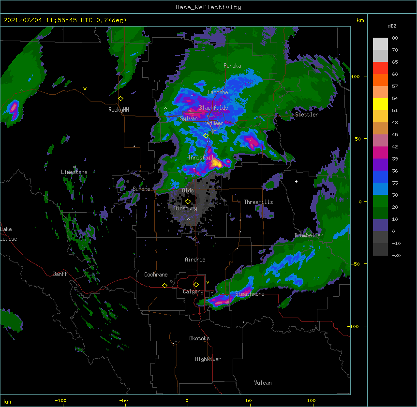Image resolution: width=417 pixels, height=407 pixels.
Task: Click the Lacombe city label
Action: (x=218, y=92)
